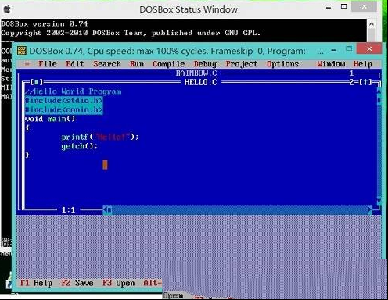Click F1 Help in status bar
Screen dimensions: 388x300
[x=36, y=283]
